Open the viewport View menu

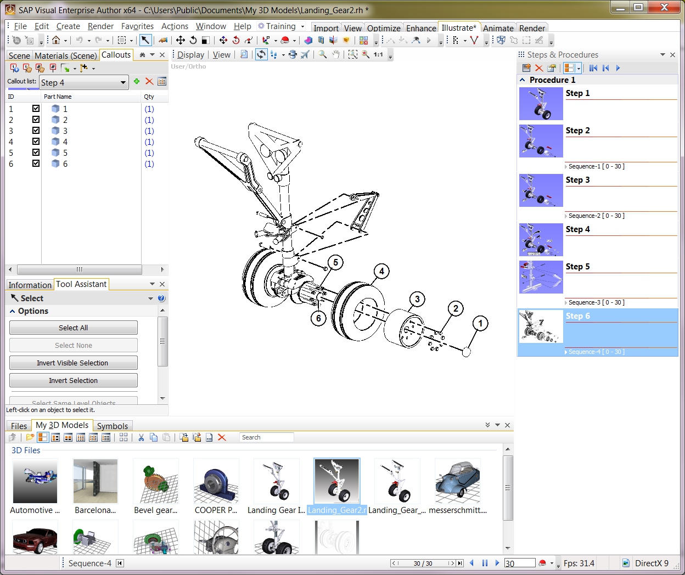(221, 54)
